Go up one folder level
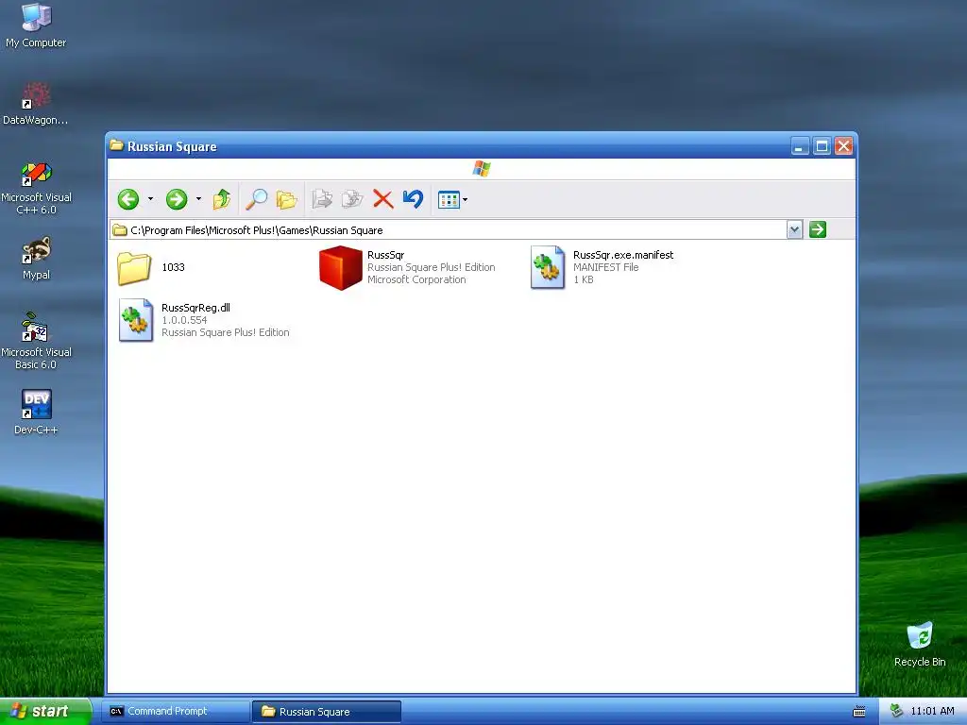Image resolution: width=967 pixels, height=725 pixels. pos(221,199)
